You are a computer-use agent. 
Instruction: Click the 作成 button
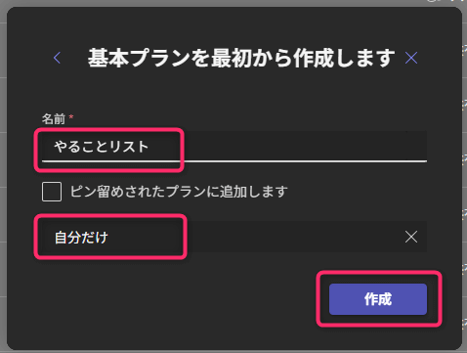point(378,299)
